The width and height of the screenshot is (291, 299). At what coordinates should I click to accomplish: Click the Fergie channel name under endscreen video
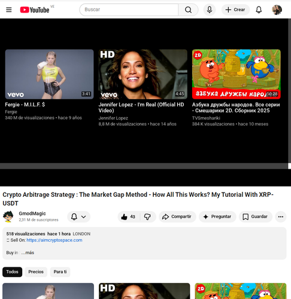pos(11,112)
